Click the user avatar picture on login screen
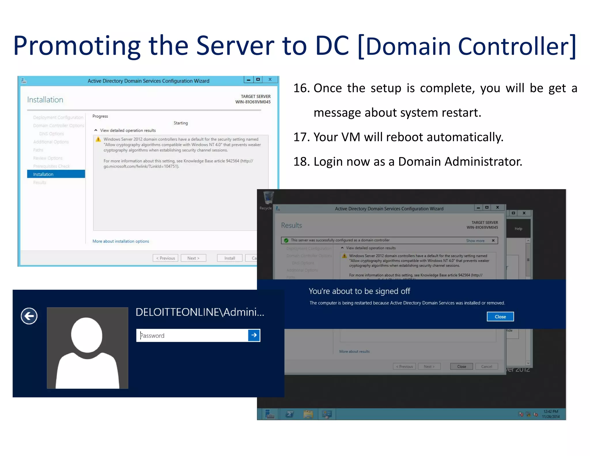The image size is (590, 456). (87, 348)
